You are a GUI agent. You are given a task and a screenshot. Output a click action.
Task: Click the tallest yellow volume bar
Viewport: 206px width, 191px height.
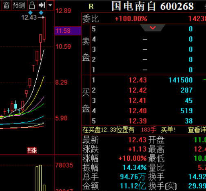pyautogui.click(x=40, y=178)
